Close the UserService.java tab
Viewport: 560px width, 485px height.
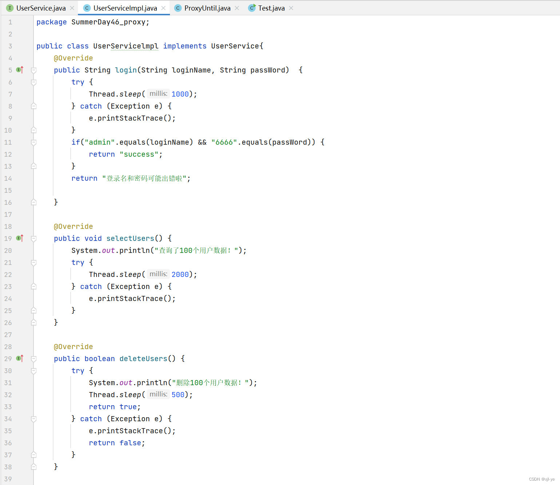click(x=72, y=8)
